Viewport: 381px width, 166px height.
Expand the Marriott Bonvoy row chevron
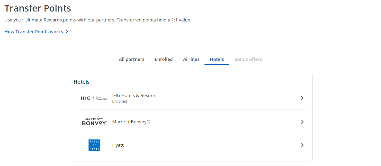pyautogui.click(x=302, y=122)
